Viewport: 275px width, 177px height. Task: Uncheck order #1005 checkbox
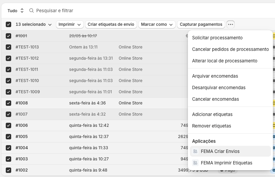point(8,137)
